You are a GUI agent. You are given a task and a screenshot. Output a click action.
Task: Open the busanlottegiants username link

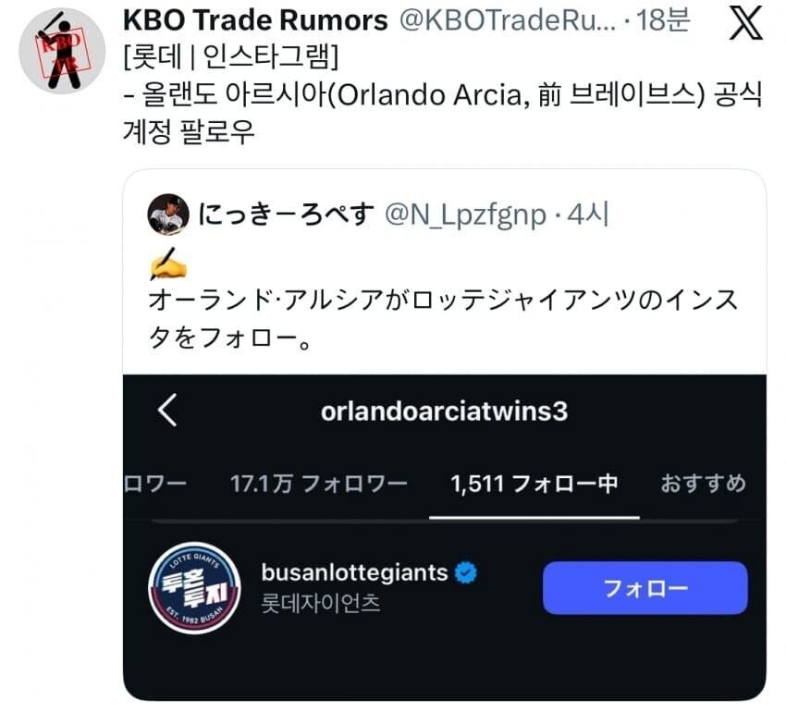point(354,572)
